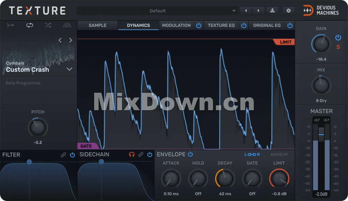Go to previous sample with left chevron

coord(60,40)
